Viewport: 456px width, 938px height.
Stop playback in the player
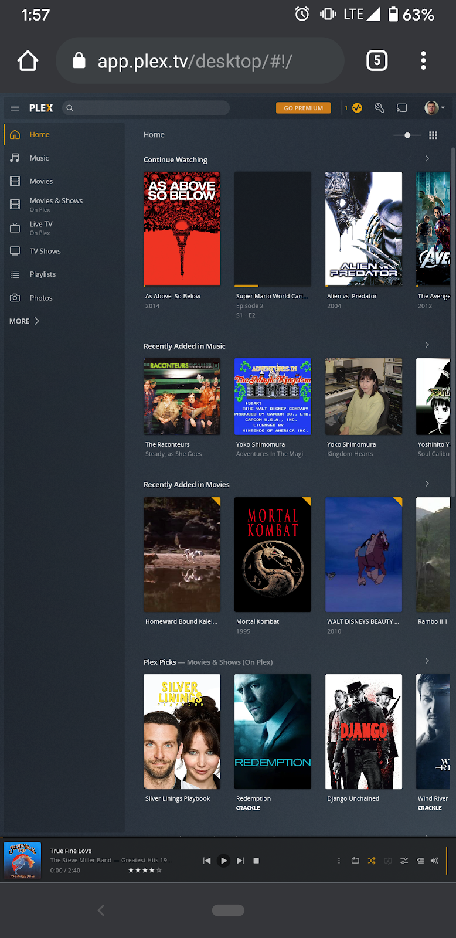(x=256, y=861)
